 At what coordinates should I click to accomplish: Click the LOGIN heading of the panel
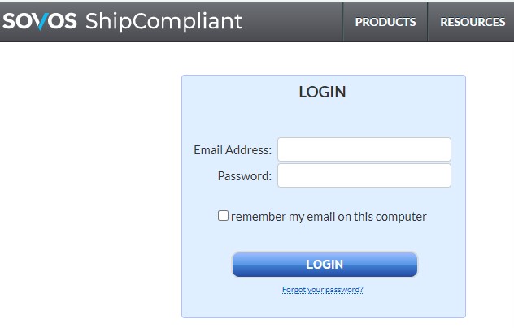(322, 92)
